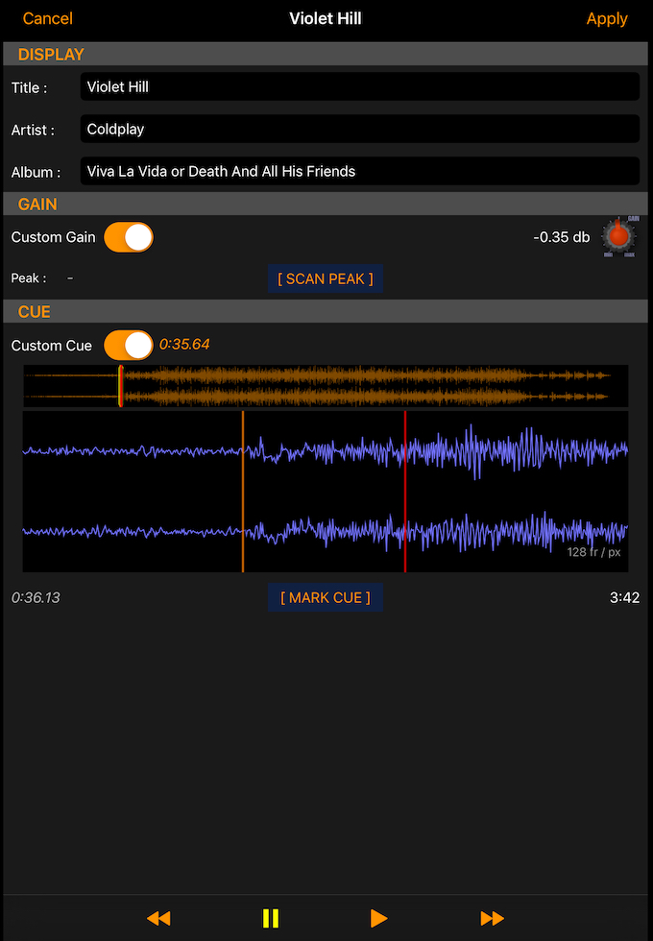The width and height of the screenshot is (653, 941).
Task: Turn off the Custom Gain switch
Action: click(129, 238)
